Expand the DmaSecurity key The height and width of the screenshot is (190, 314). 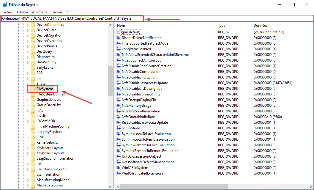click(x=28, y=62)
